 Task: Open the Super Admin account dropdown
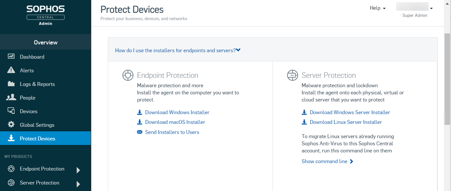pos(431,8)
